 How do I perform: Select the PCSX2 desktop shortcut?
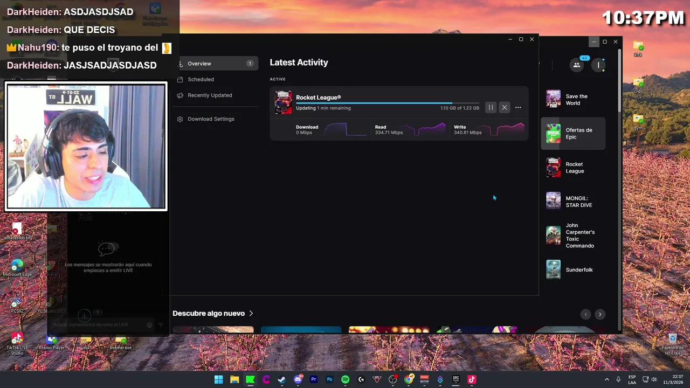click(x=17, y=304)
